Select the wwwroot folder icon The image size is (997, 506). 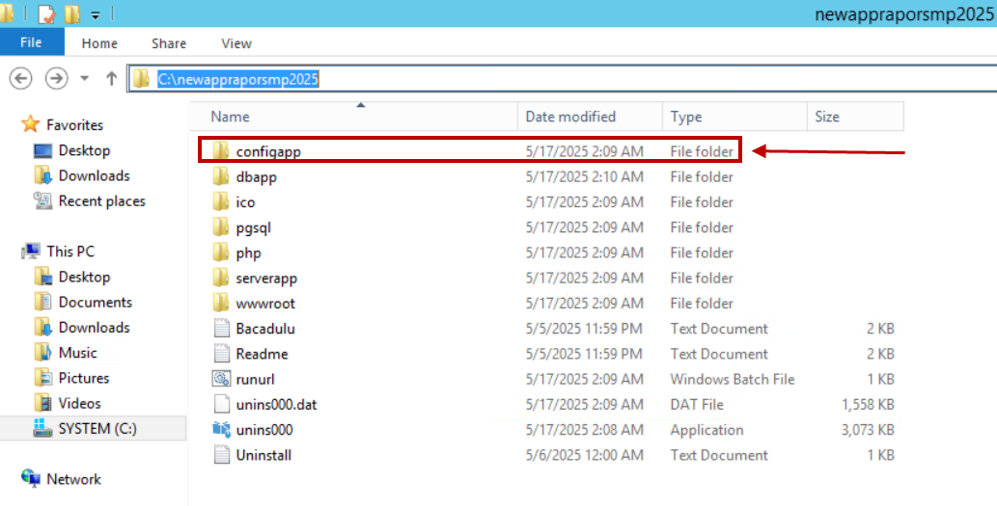(221, 303)
